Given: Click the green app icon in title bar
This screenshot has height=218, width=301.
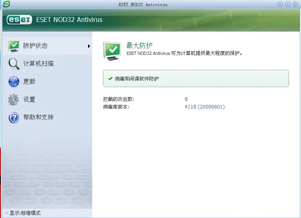Looking at the screenshot, I should pyautogui.click(x=6, y=4).
